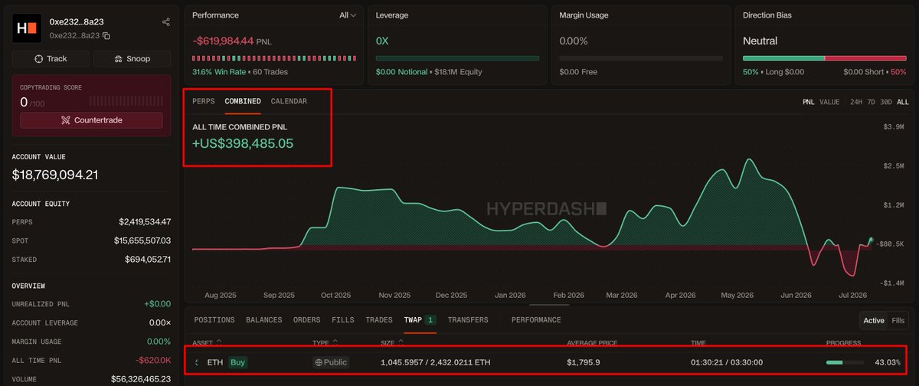Click the spy icon in the Snoop button
This screenshot has width=919, height=386.
(119, 59)
